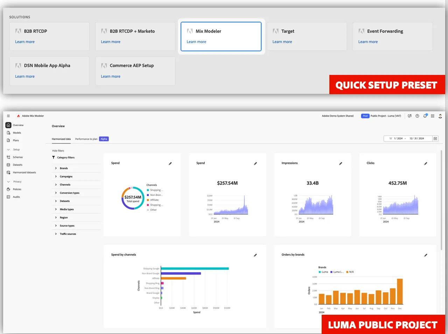Switch to Performance to plan tab
Screen dimensions: 448x334
tap(86, 139)
